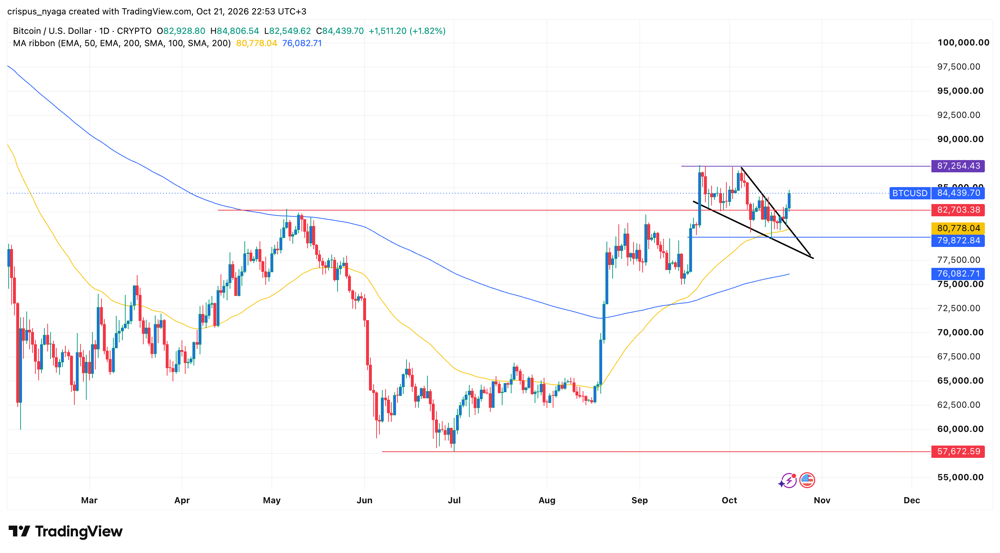
Task: Click the Oct label on time axis
Action: (730, 500)
